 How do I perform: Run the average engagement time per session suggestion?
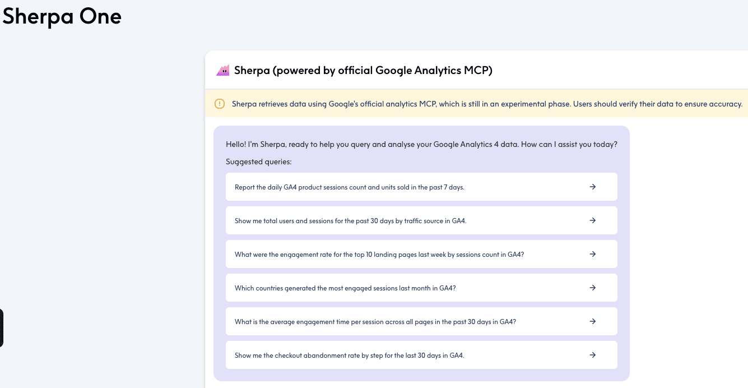click(421, 321)
